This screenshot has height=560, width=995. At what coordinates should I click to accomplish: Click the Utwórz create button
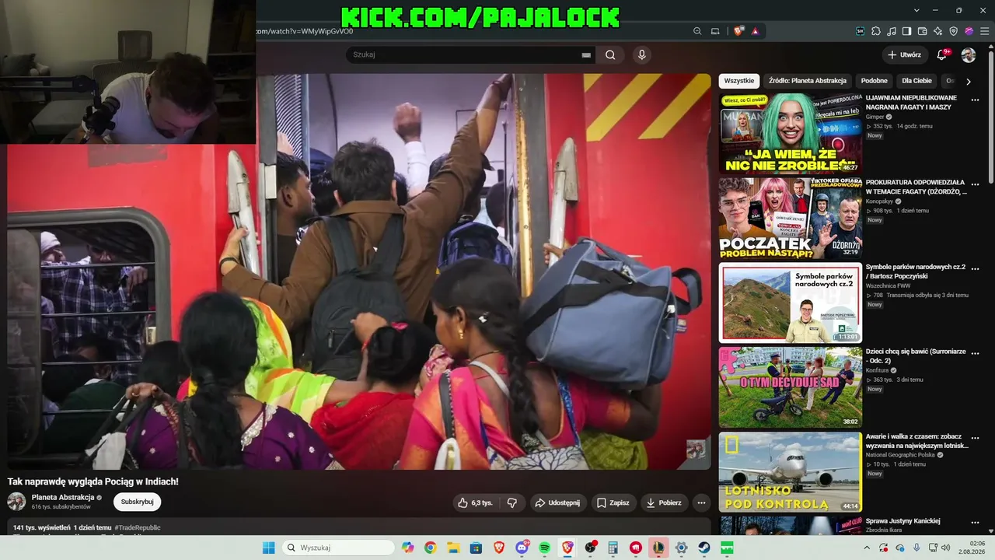point(904,54)
